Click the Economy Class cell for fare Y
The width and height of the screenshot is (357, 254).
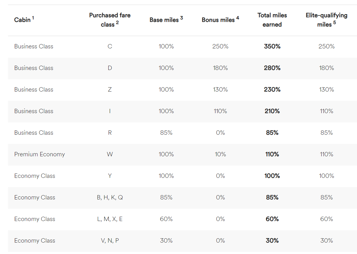tap(34, 176)
